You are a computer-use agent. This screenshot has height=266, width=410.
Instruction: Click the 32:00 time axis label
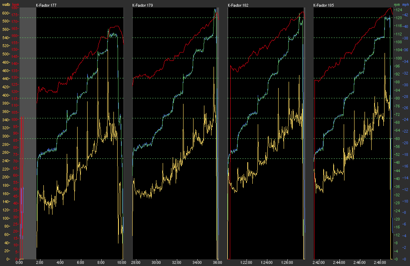tap(176, 262)
